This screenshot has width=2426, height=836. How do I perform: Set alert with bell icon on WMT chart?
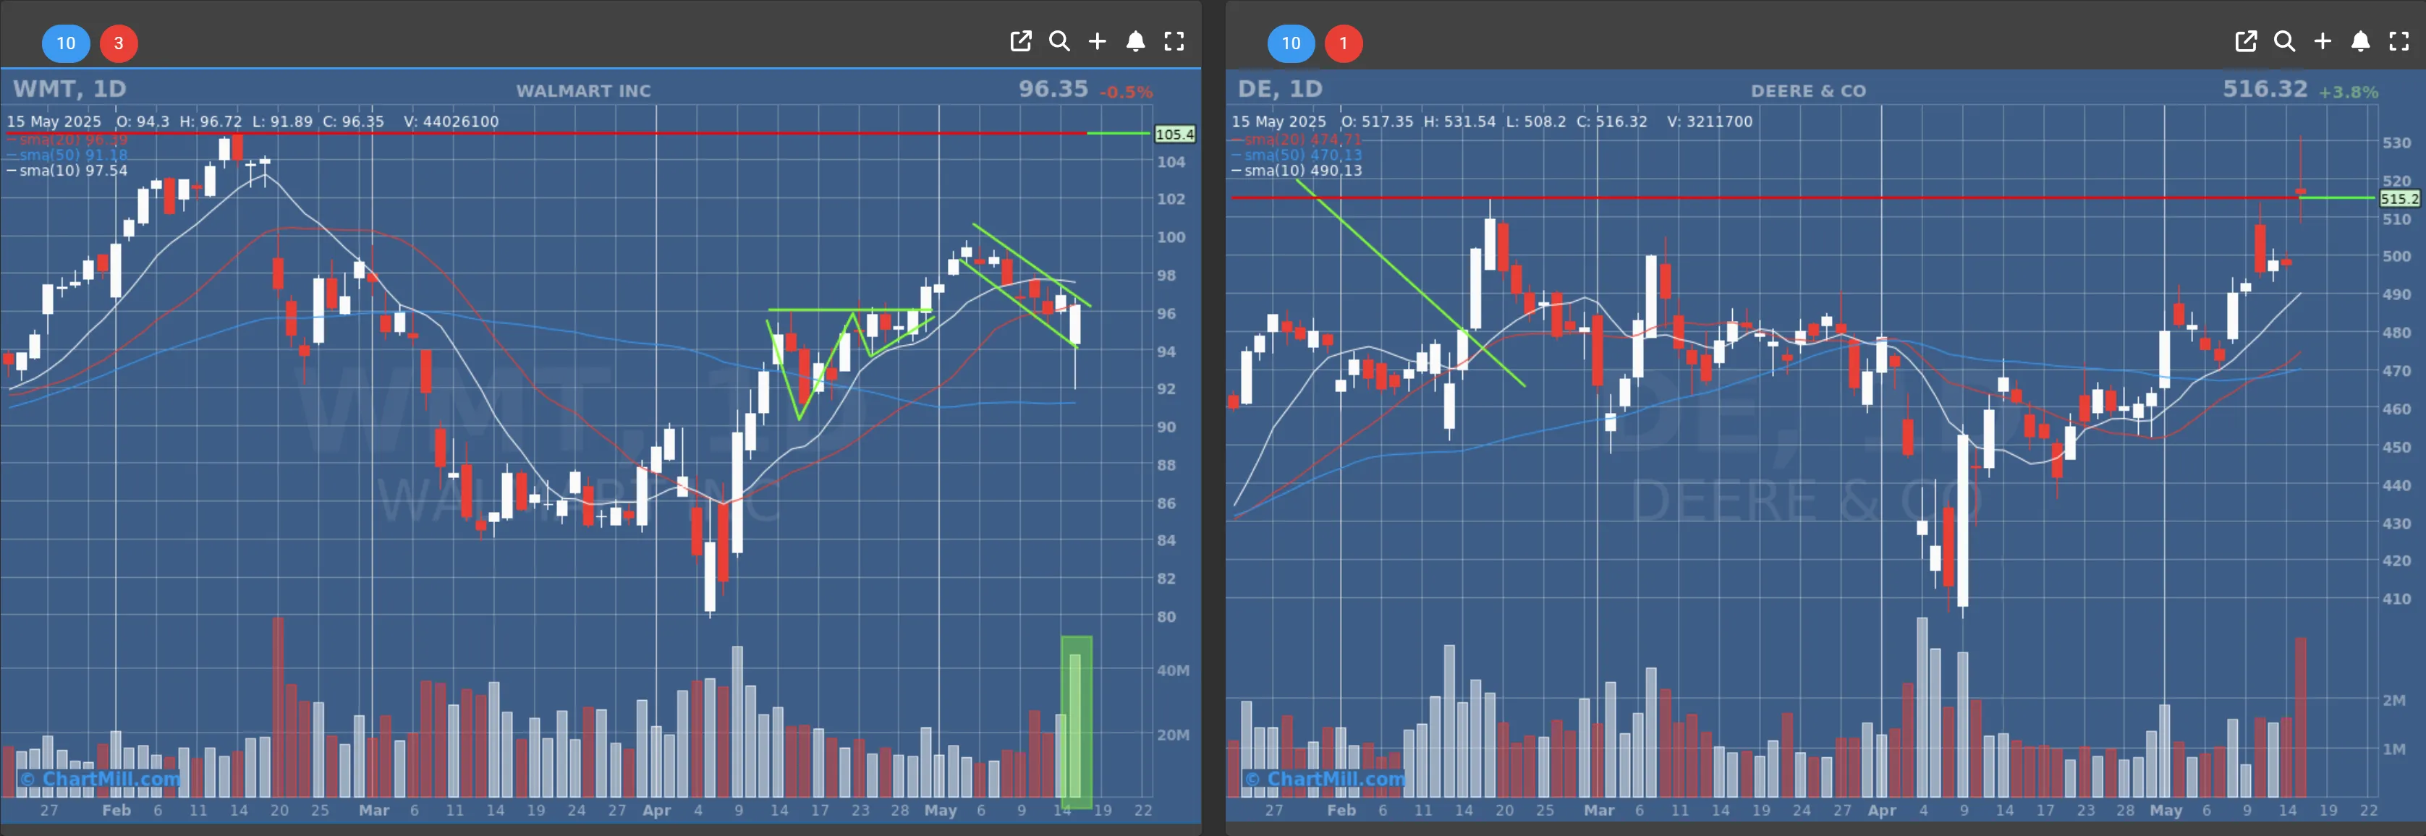pos(1136,41)
